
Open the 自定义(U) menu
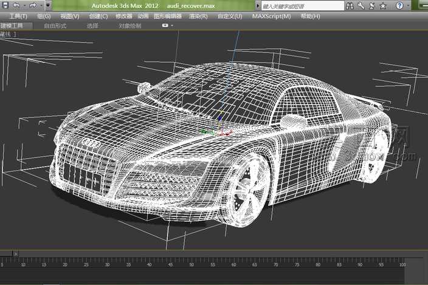tap(230, 16)
